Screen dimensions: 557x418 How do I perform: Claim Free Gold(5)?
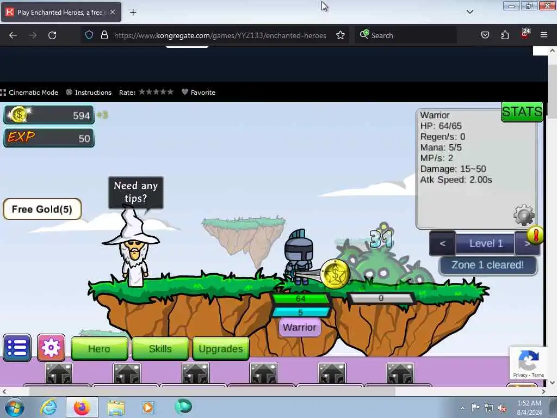42,209
